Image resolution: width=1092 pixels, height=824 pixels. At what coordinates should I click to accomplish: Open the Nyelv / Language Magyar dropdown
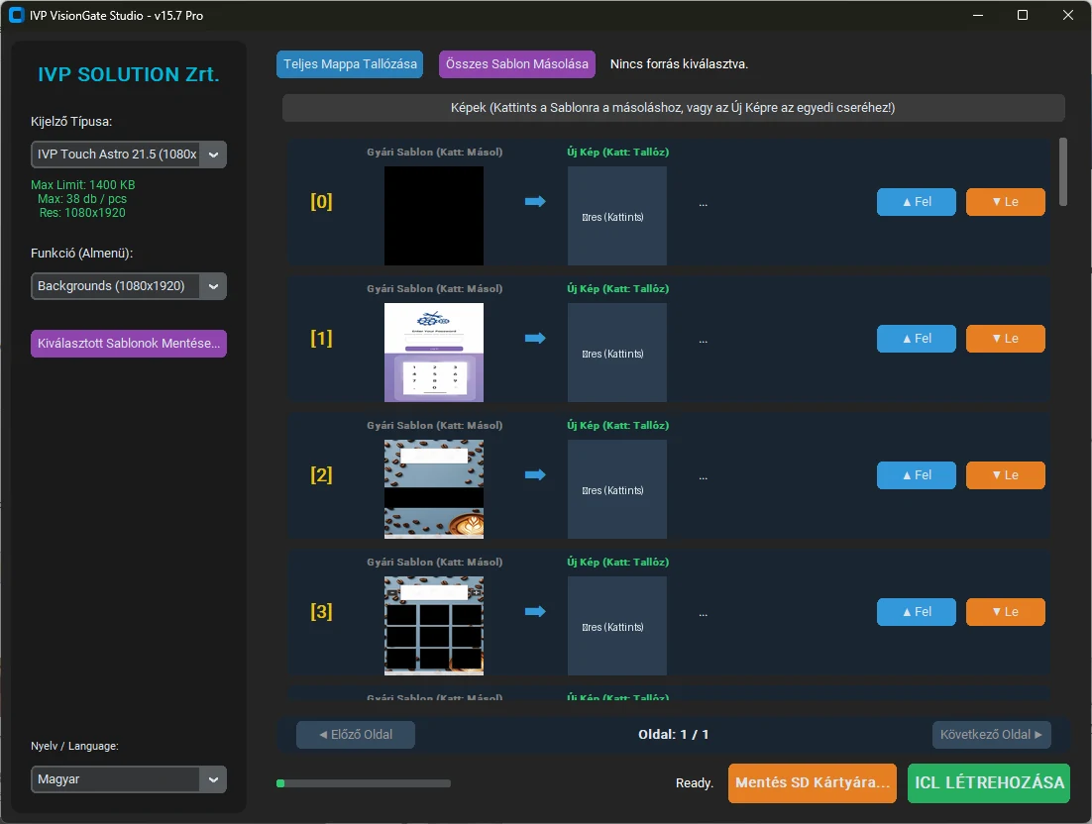coord(129,779)
